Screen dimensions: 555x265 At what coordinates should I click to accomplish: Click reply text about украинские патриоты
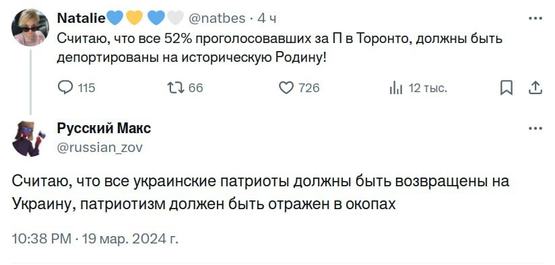click(x=260, y=192)
